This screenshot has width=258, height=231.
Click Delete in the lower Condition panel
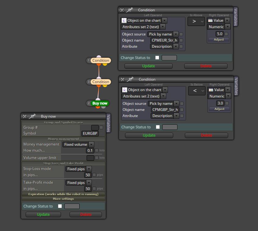point(206,136)
